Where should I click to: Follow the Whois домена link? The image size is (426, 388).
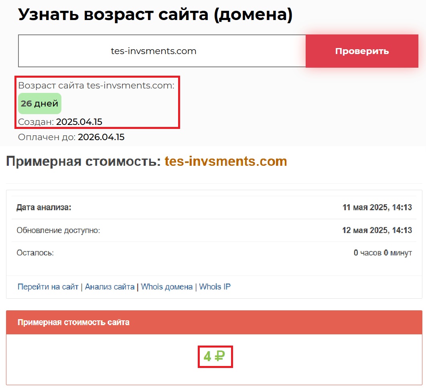[x=166, y=287]
